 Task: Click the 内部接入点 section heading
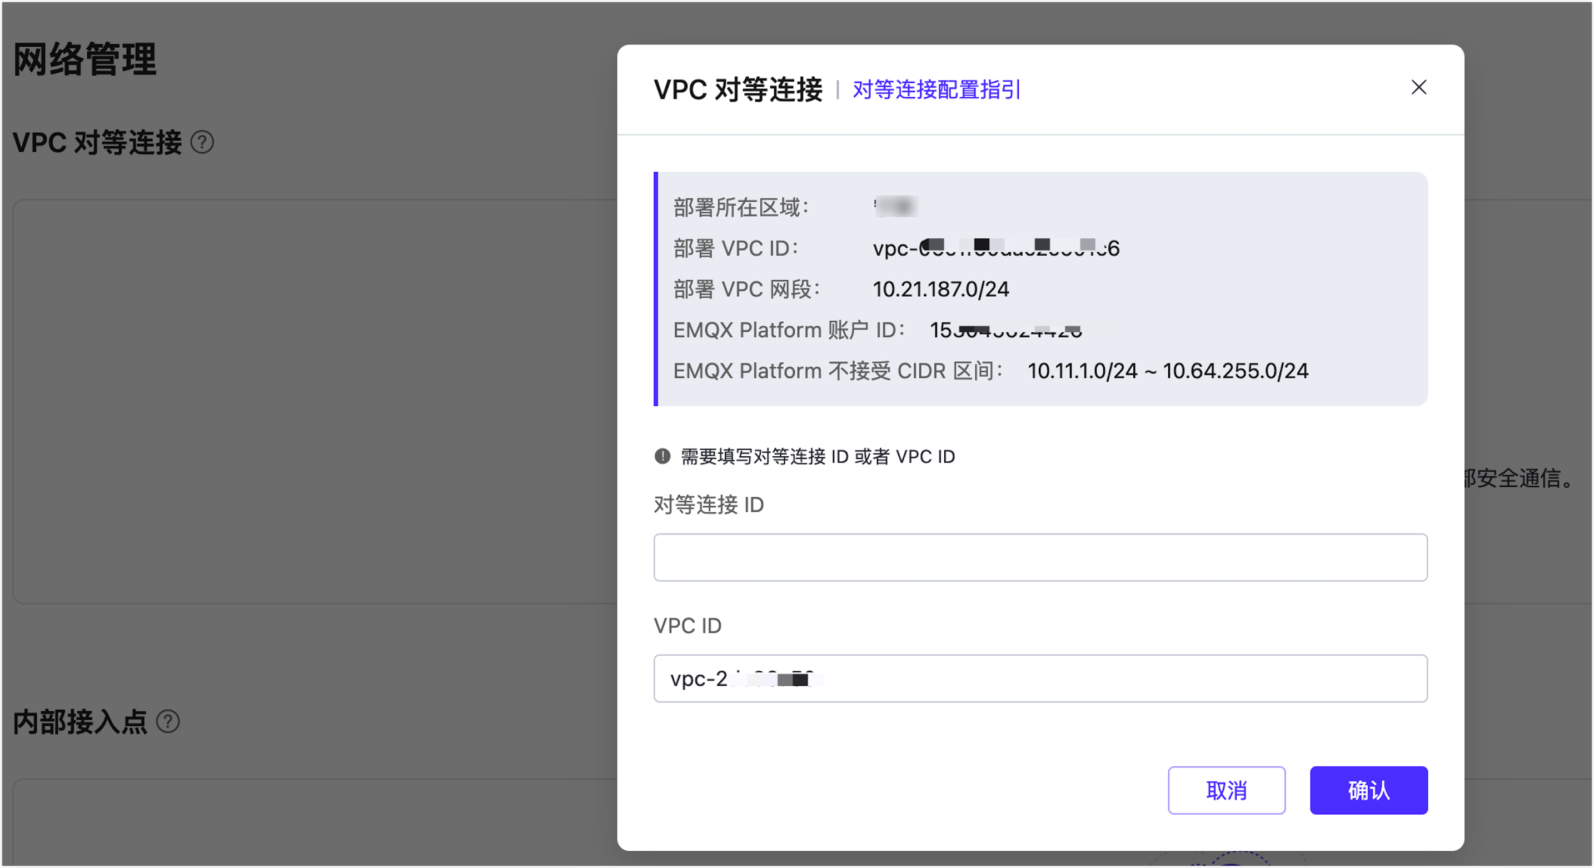[80, 721]
